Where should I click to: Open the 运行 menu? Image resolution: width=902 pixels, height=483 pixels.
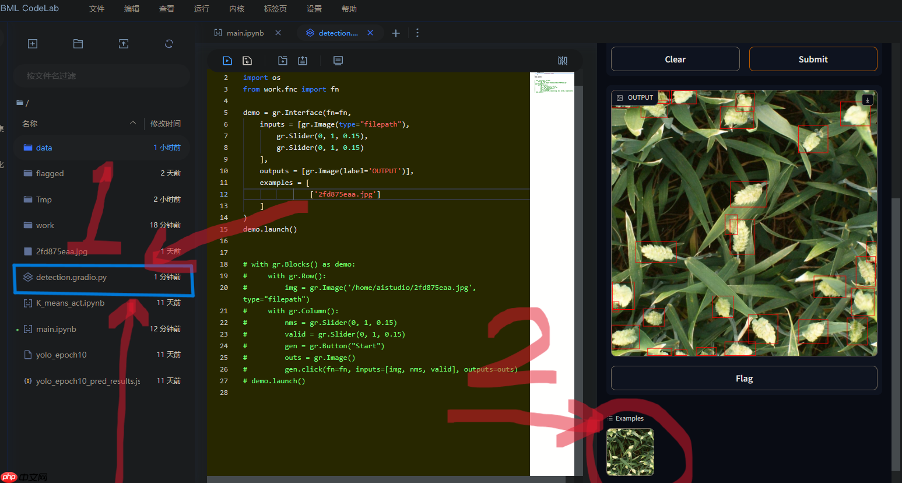(201, 9)
